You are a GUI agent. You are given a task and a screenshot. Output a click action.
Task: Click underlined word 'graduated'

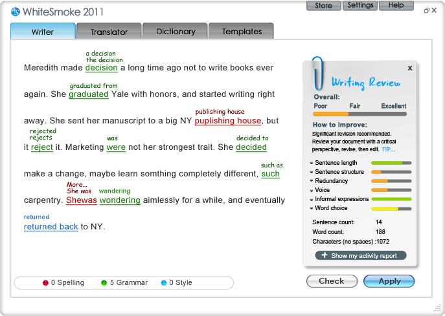coord(89,94)
